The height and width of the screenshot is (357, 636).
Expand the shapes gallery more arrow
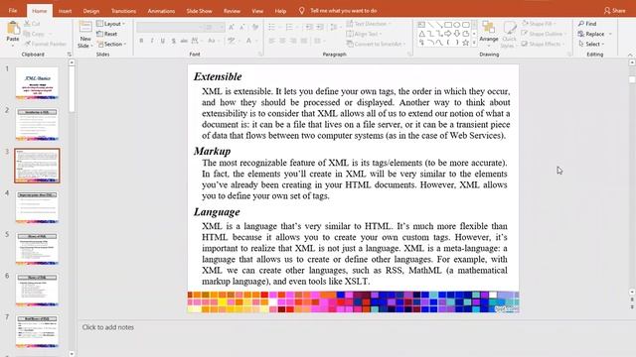click(x=474, y=43)
